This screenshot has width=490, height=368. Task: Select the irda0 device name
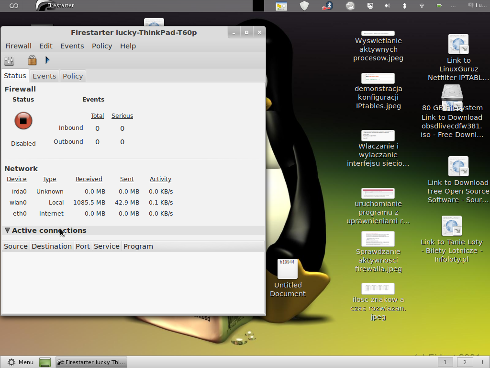tap(19, 191)
